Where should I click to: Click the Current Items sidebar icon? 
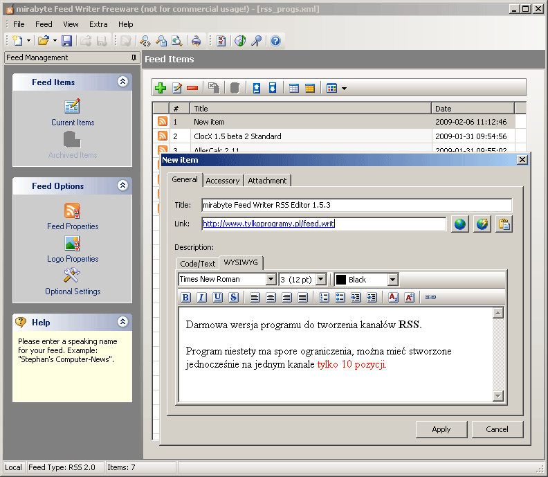pyautogui.click(x=73, y=106)
